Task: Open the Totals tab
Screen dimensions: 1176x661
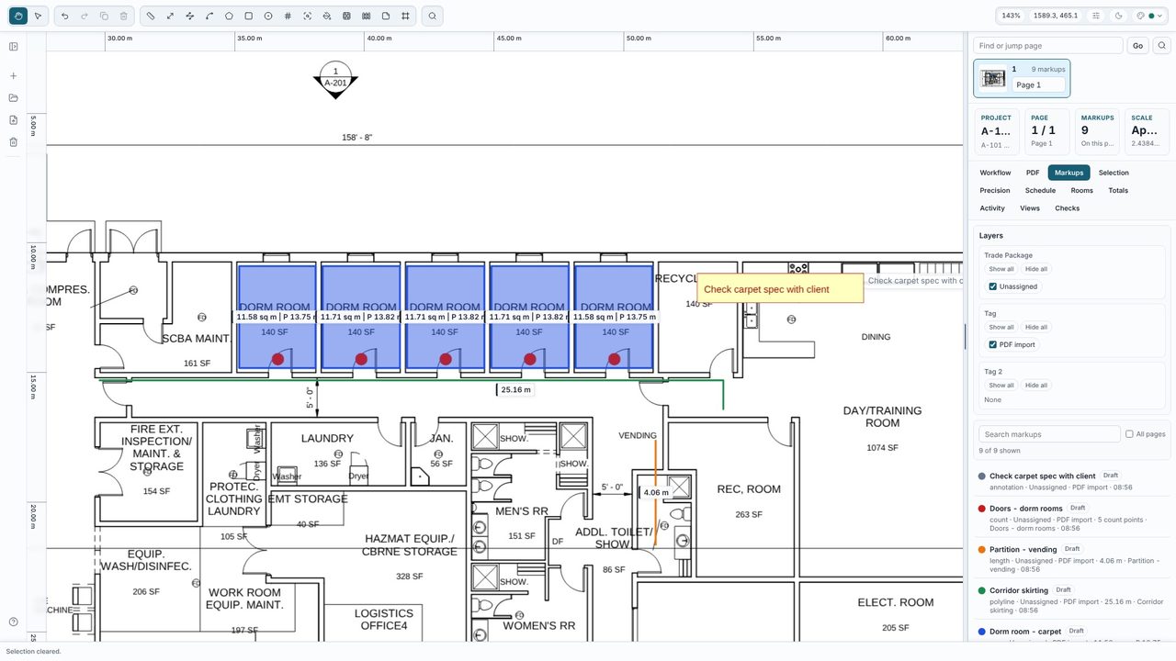Action: click(x=1118, y=190)
